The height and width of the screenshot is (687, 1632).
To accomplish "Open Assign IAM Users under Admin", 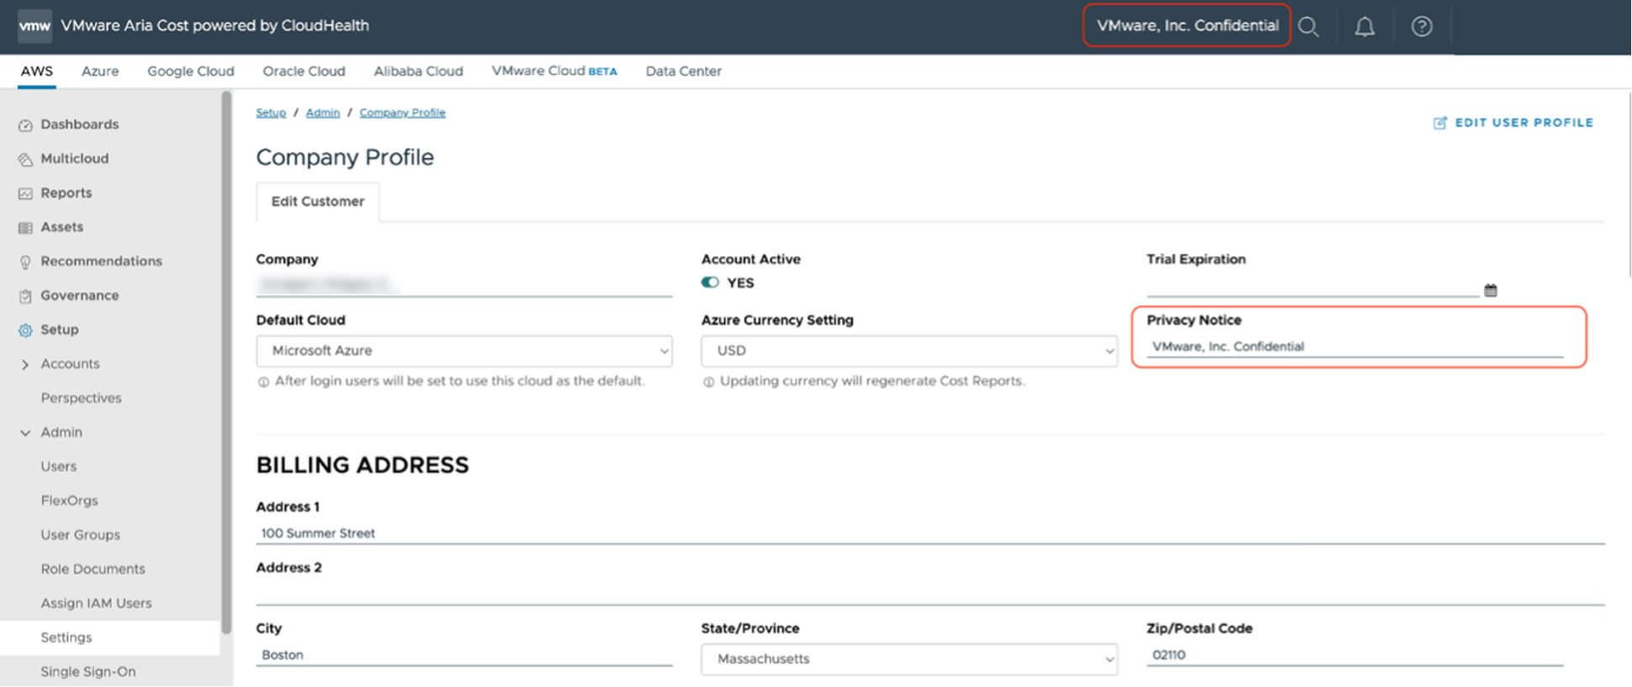I will coord(97,604).
